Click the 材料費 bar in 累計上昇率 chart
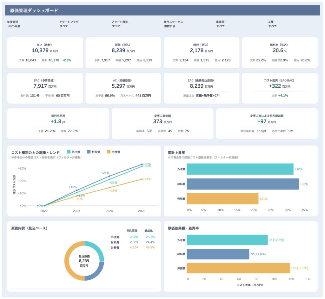The image size is (325, 299). [x=243, y=184]
